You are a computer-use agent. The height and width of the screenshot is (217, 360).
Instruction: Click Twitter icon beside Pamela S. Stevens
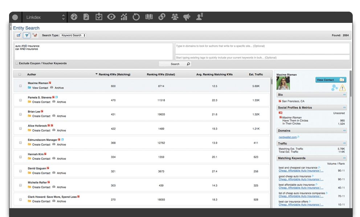pos(57,97)
